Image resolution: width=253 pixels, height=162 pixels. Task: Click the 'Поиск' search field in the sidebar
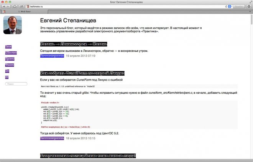pos(16,84)
